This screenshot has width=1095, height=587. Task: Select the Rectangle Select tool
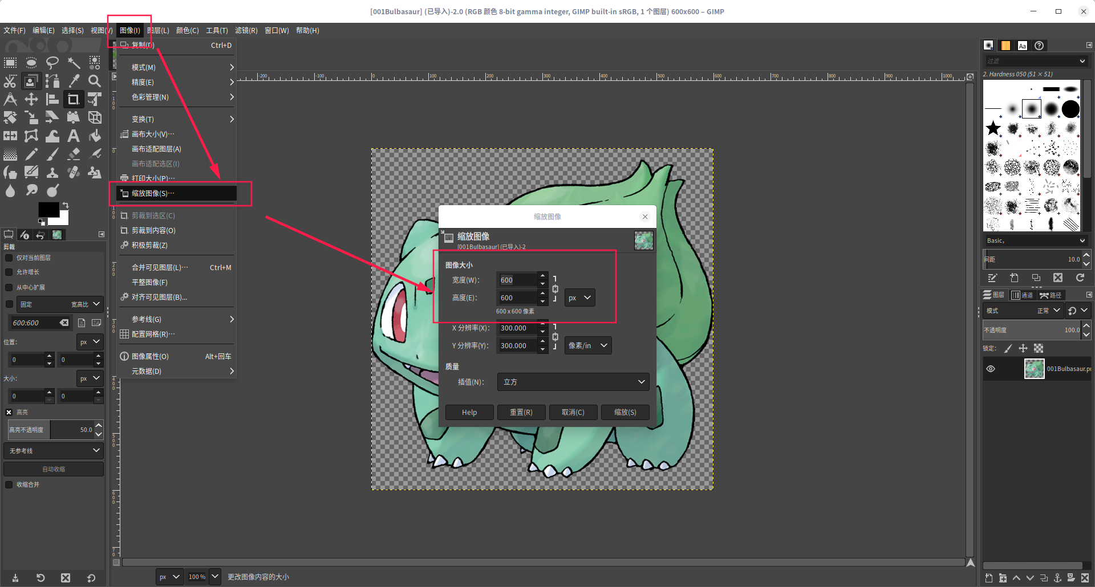tap(10, 63)
